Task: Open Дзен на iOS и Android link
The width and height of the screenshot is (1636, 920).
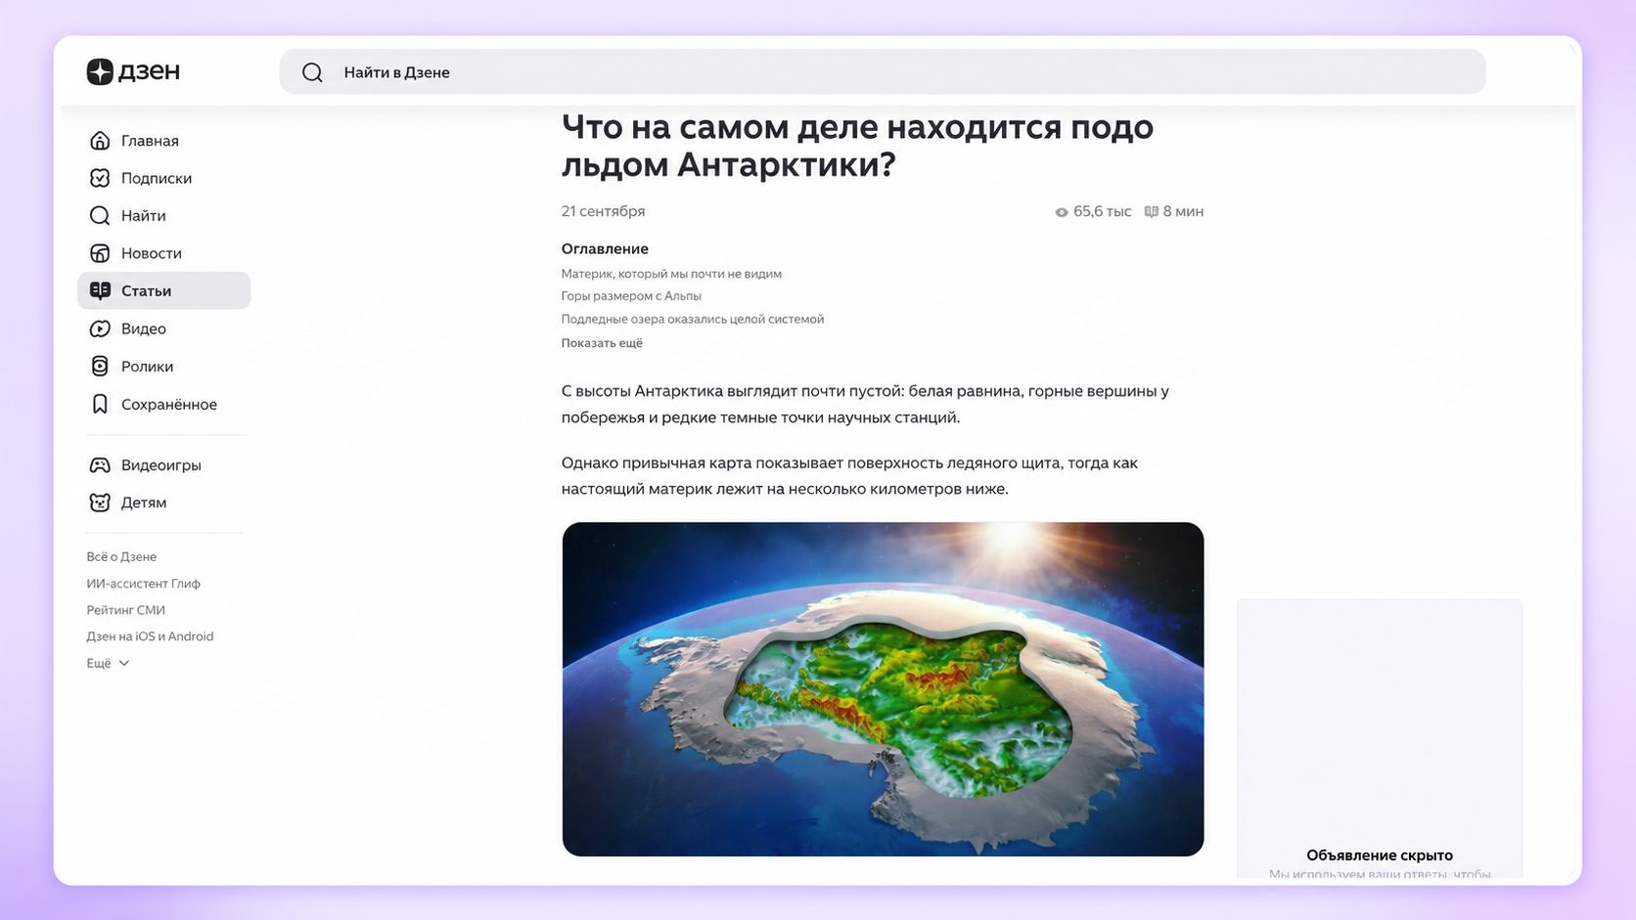Action: tap(150, 636)
